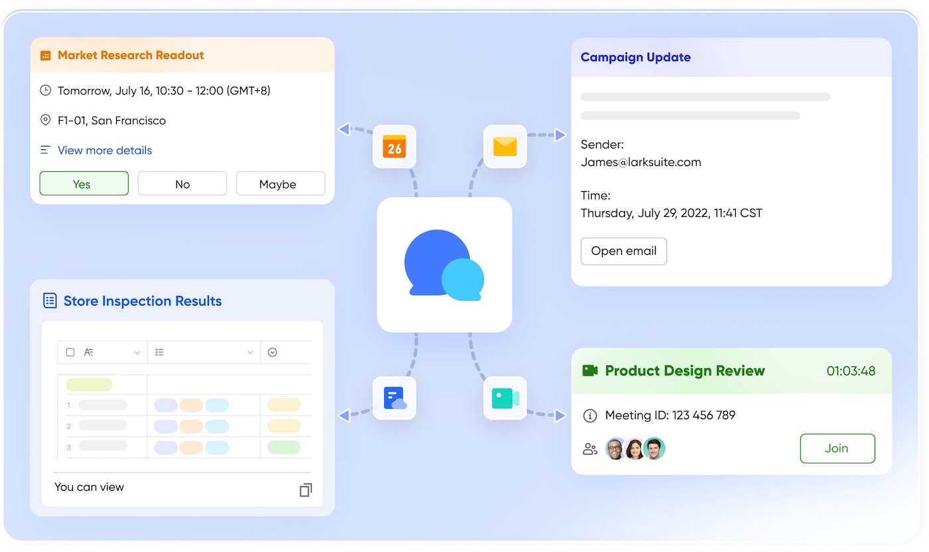
Task: Click the copy icon beside You can view
Action: tap(305, 490)
